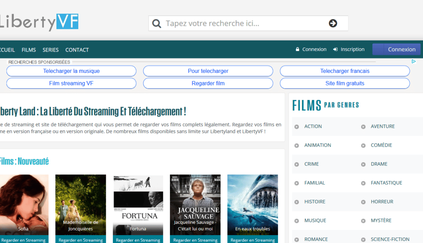Click the LibertyVF logo
Screen dimensions: 423x243
click(39, 22)
